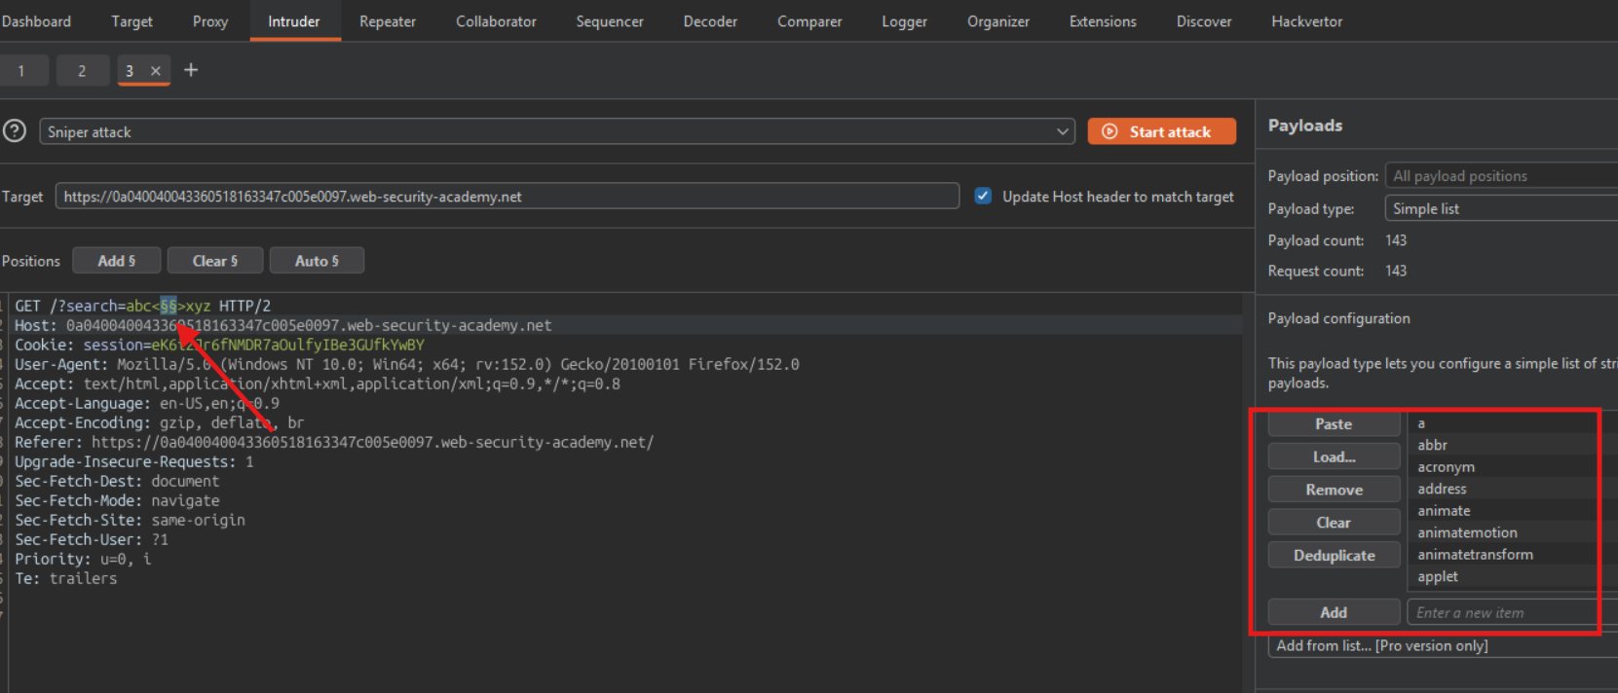This screenshot has height=693, width=1618.
Task: Click the Paste payload button
Action: point(1334,423)
